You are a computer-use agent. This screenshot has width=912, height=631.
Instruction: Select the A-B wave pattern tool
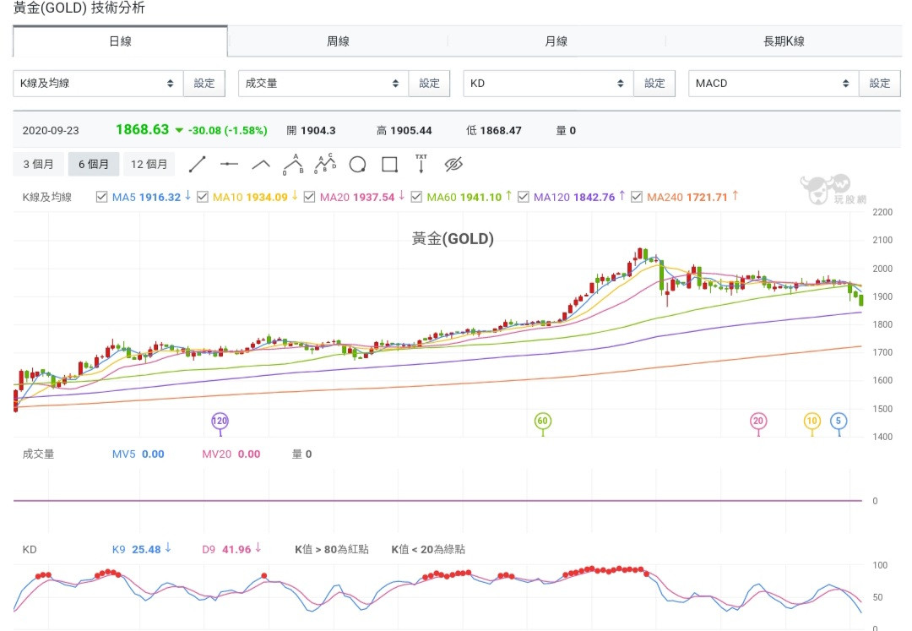293,163
